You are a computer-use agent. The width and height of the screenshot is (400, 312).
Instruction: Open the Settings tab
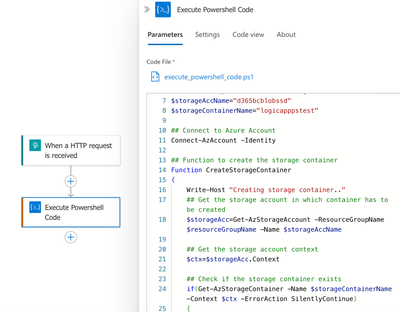point(207,35)
